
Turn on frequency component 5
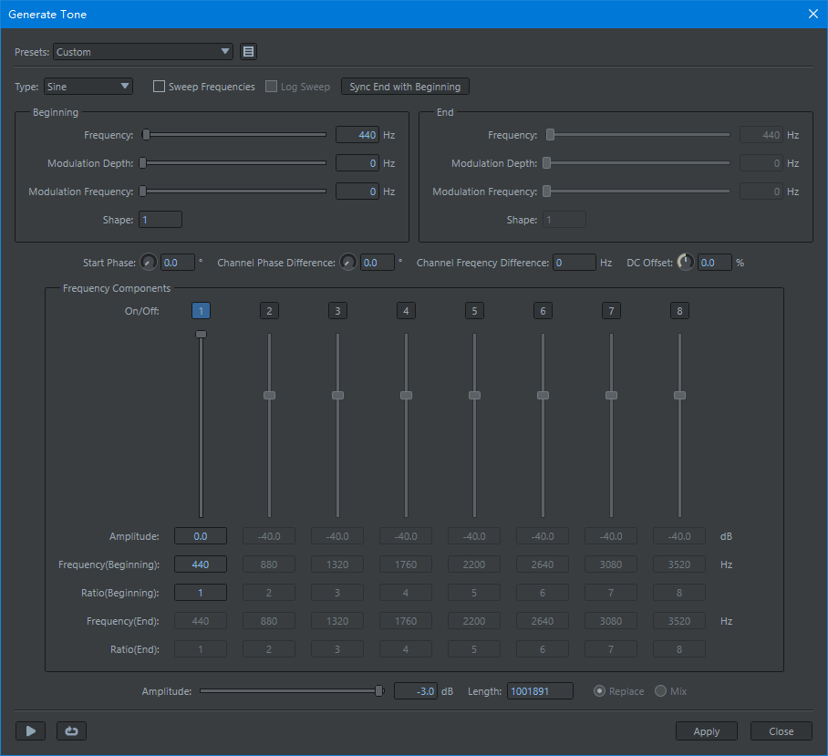click(x=474, y=311)
